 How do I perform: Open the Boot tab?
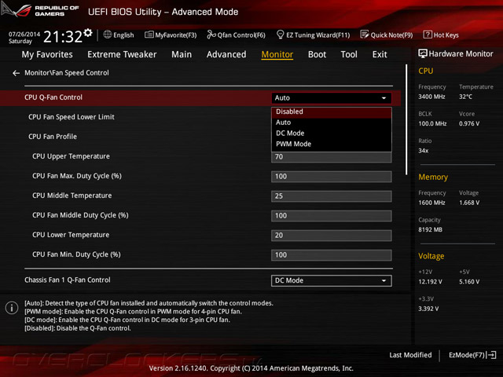click(x=317, y=54)
